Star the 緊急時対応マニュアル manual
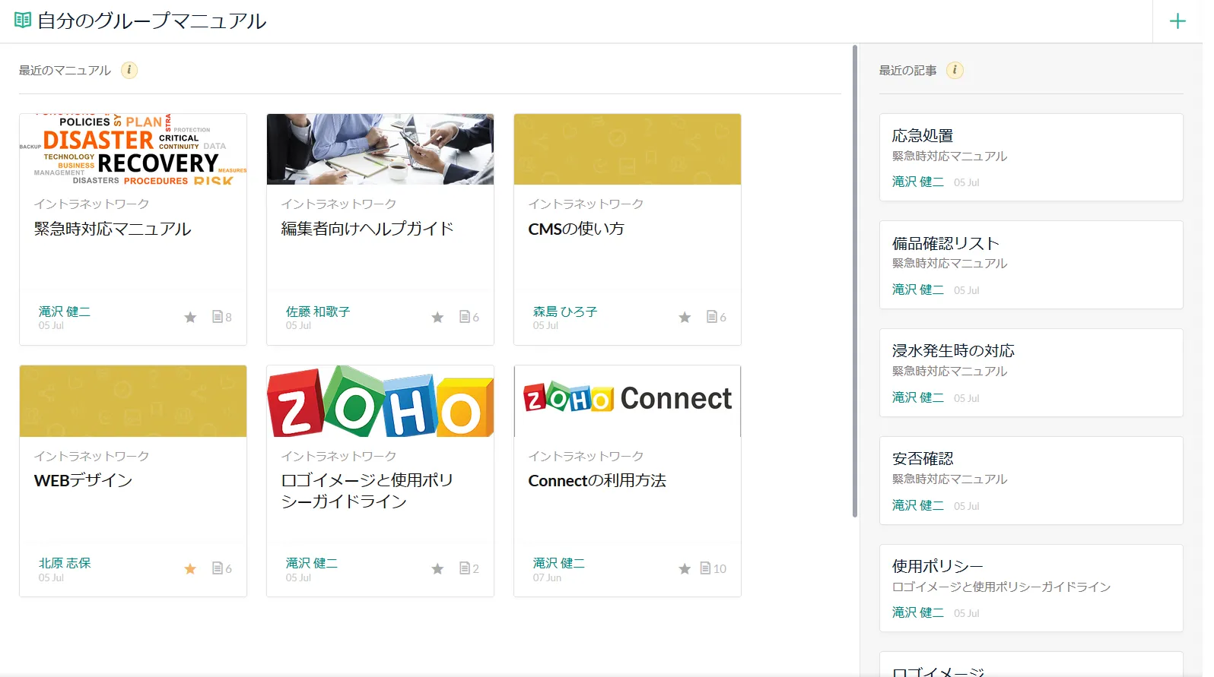This screenshot has width=1214, height=677. click(x=190, y=317)
